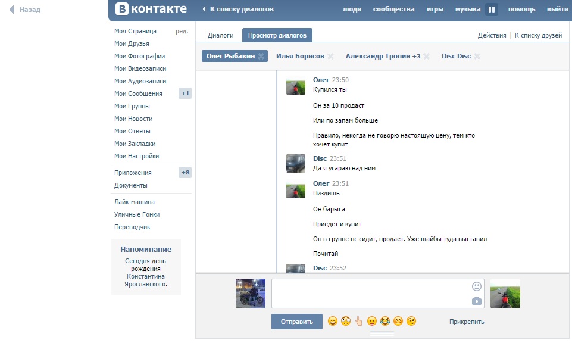Open the emoji picker smiley in message box
Viewport: 572px width, 343px height.
coord(476,286)
